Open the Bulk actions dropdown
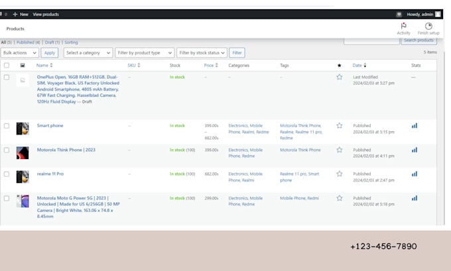This screenshot has width=451, height=271. 19,53
